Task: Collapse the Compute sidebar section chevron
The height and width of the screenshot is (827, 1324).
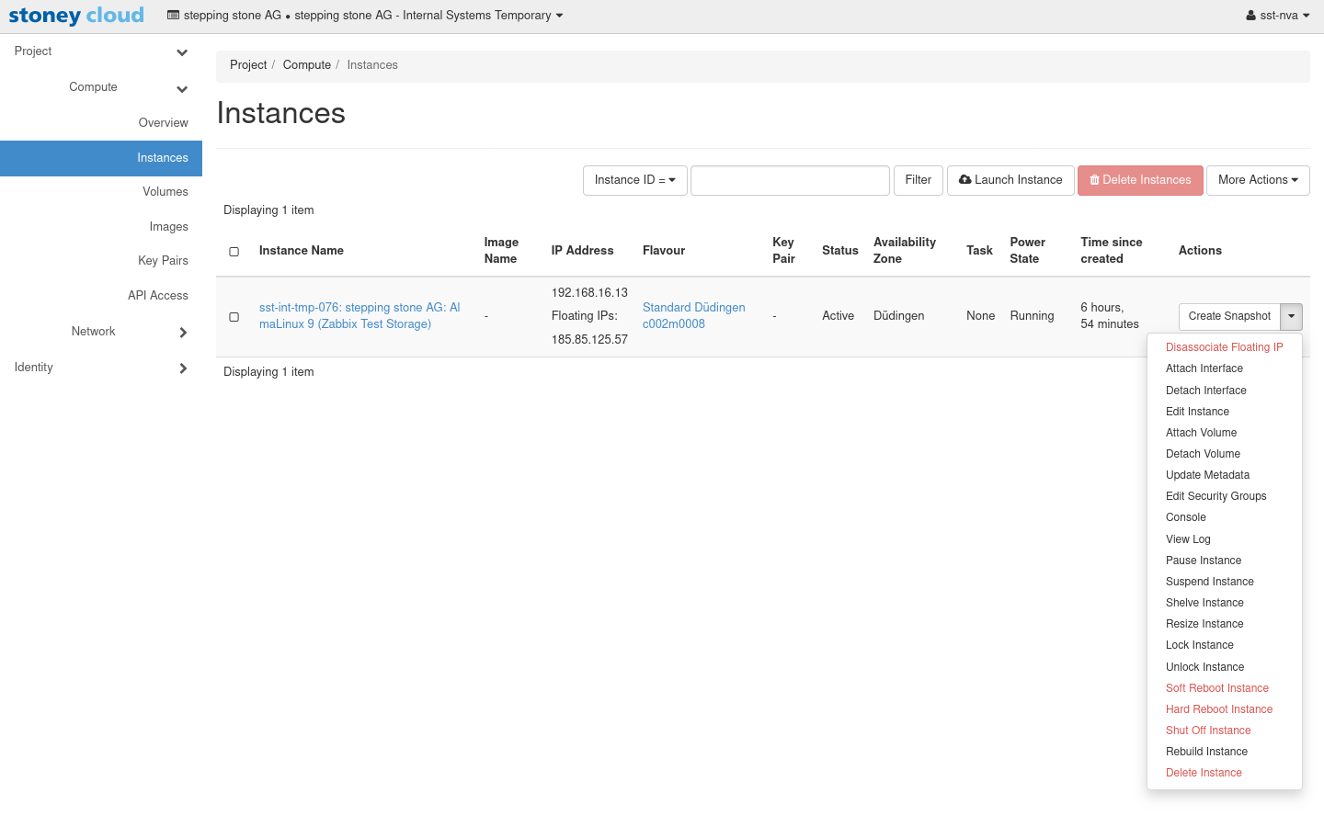Action: 182,89
